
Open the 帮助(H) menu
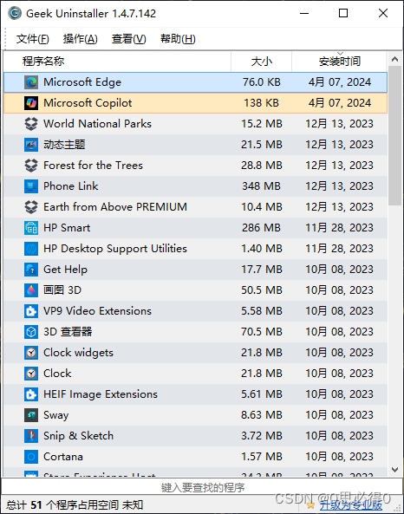178,39
